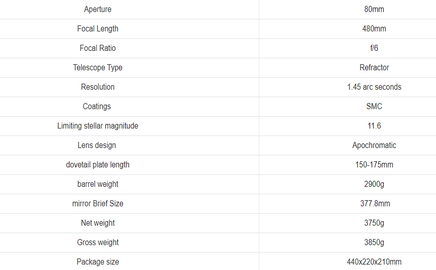Select the 440x220x210mm package size value

click(x=374, y=261)
